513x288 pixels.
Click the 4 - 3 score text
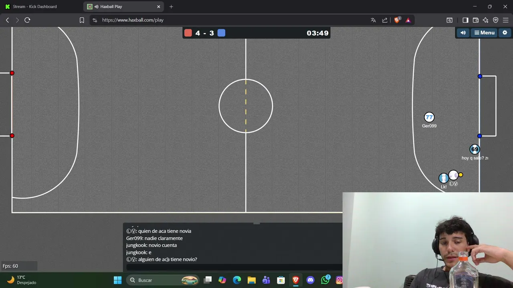point(204,33)
